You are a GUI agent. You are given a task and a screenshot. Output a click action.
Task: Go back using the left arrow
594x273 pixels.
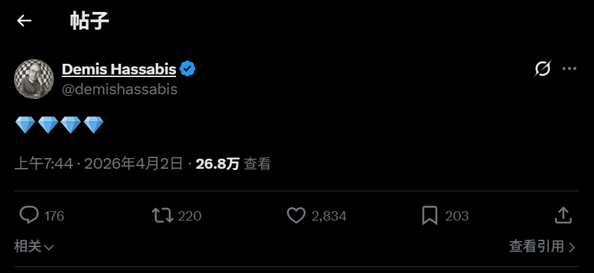(25, 21)
